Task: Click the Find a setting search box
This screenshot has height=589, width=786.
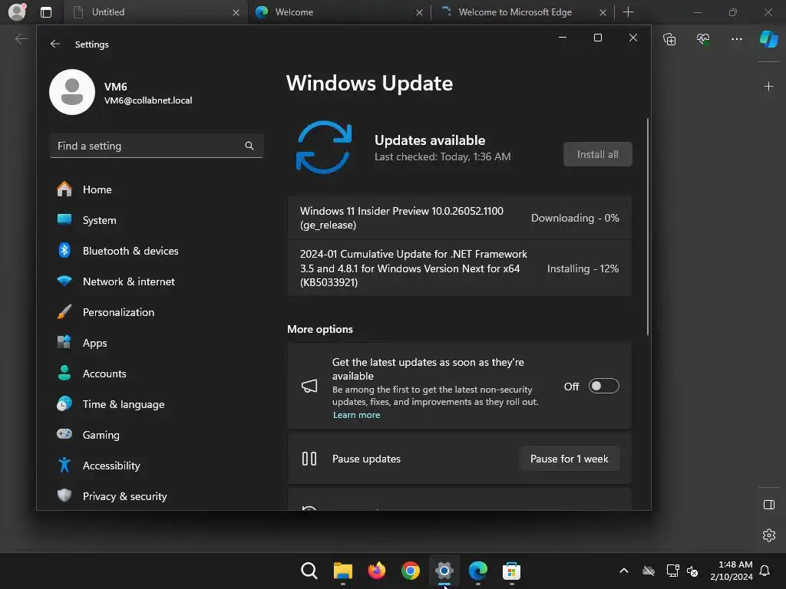Action: point(157,146)
